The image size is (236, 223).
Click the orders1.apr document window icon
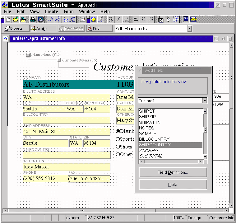6,39
